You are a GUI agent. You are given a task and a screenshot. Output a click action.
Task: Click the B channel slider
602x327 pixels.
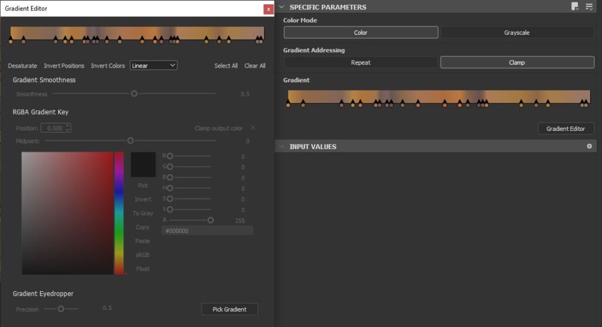point(188,177)
